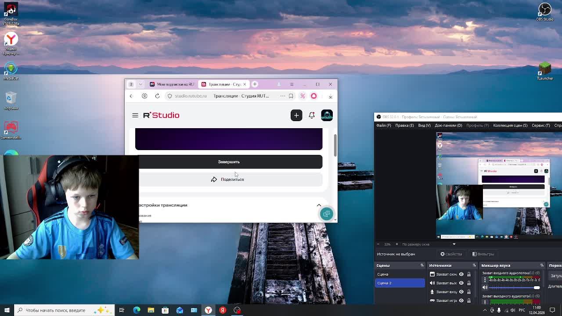Click the Yandex home icon in browser toolbar
Screen dimensions: 562x316
144,96
